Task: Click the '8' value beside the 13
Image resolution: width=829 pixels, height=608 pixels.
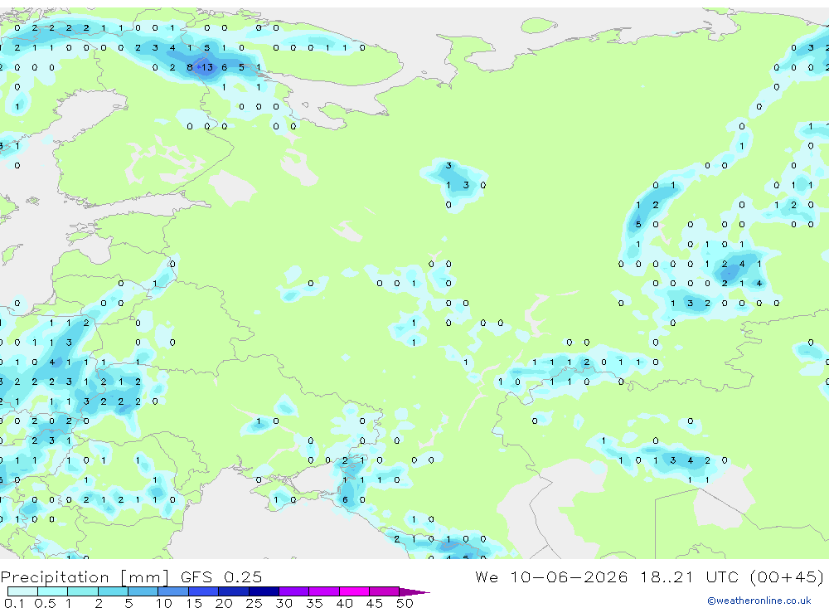Action: pos(190,67)
